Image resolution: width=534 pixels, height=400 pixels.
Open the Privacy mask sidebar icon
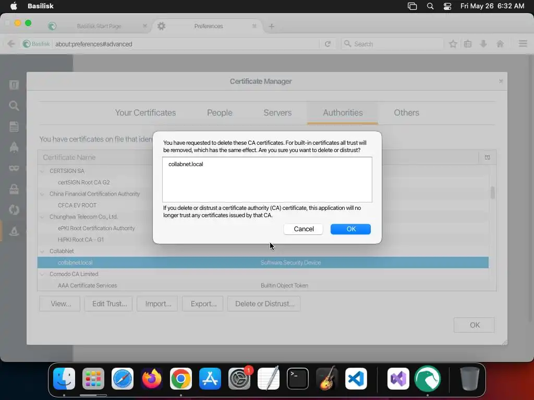(x=14, y=168)
